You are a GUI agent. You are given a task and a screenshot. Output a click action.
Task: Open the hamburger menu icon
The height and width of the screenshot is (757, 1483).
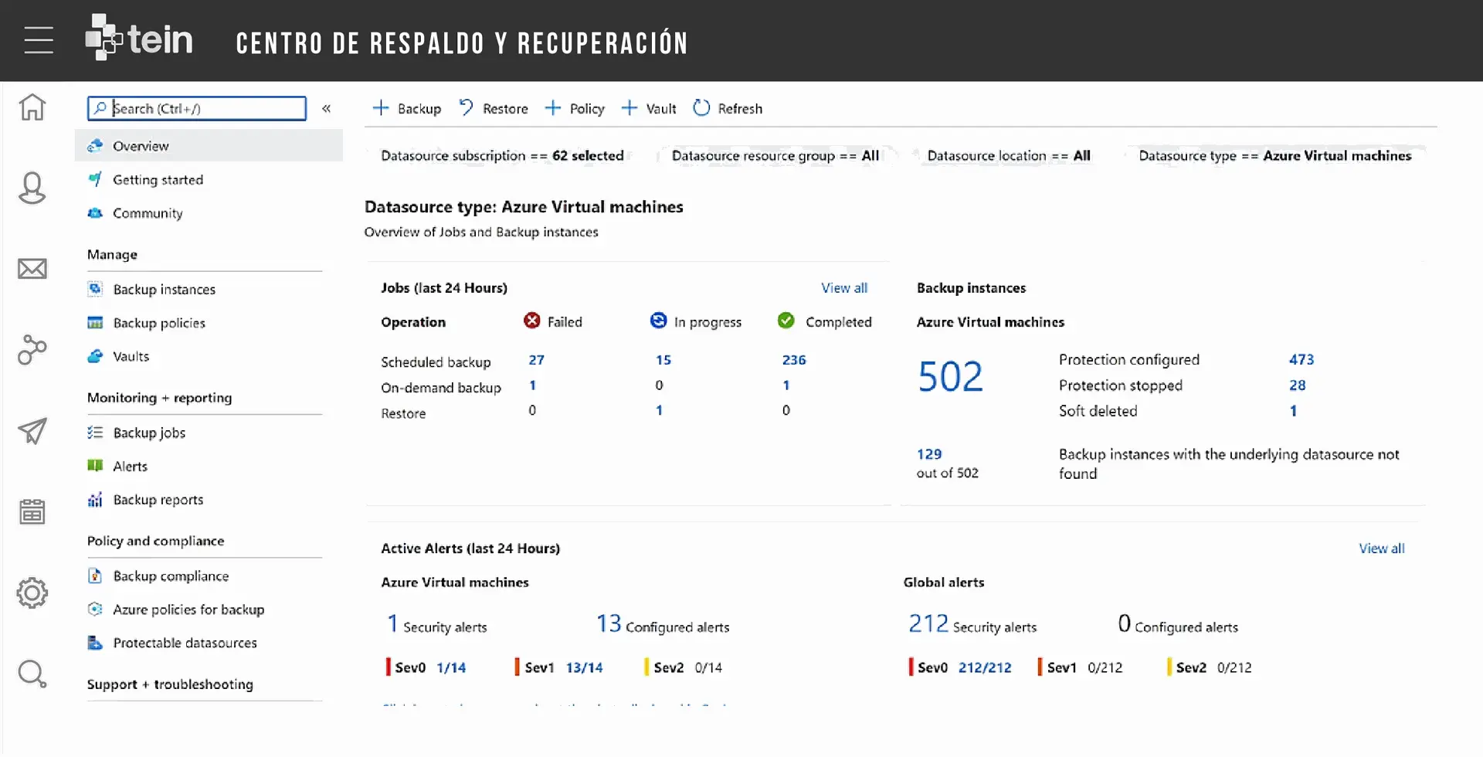click(38, 40)
